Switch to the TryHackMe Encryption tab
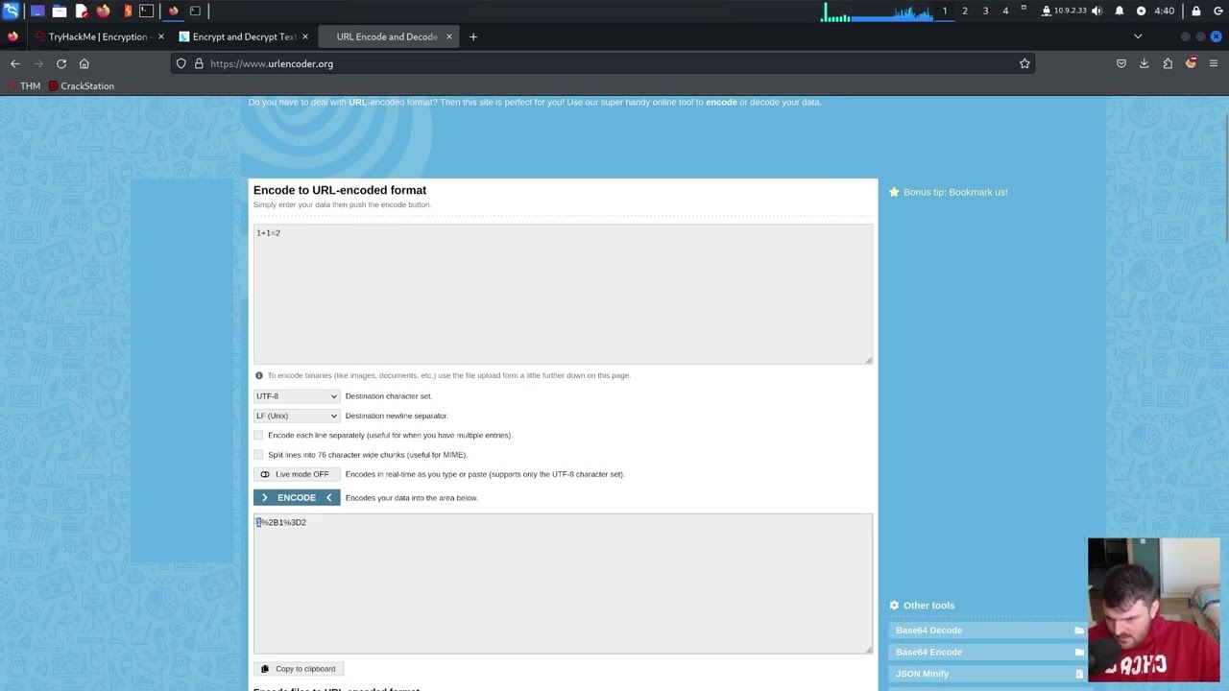The height and width of the screenshot is (691, 1229). click(98, 36)
